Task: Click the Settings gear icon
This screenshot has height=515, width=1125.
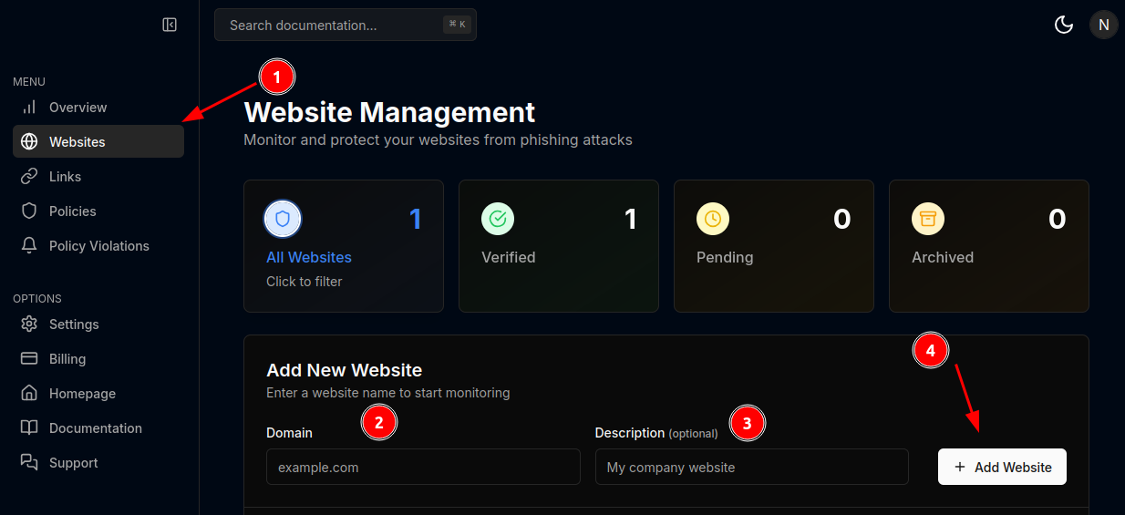Action: 29,324
